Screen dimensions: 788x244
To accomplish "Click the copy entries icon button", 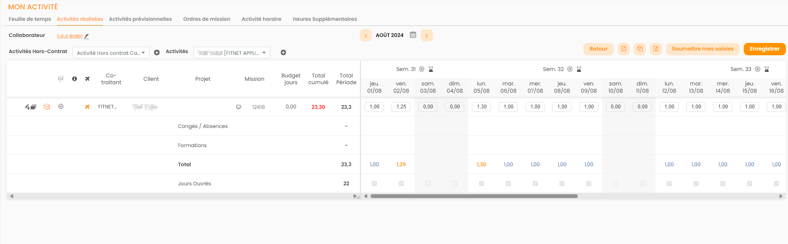I will click(640, 49).
